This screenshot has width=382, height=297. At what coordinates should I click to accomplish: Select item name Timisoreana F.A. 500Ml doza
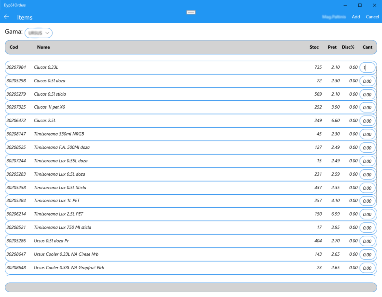(62, 147)
